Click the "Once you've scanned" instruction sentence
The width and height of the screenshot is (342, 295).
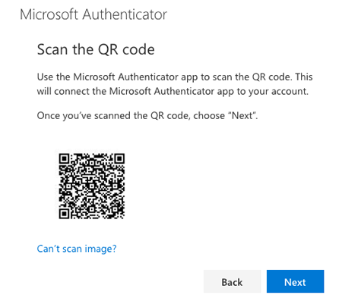tap(147, 116)
